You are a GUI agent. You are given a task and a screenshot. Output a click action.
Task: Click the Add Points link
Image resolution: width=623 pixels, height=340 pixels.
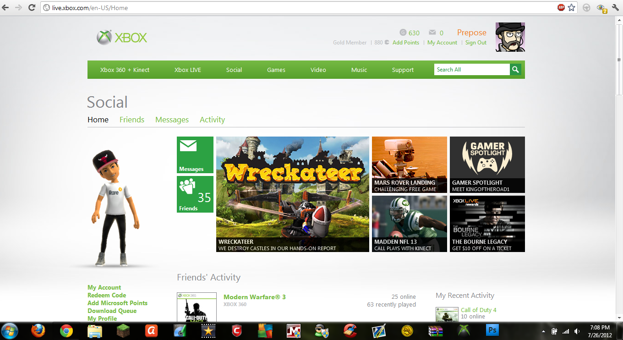(x=406, y=43)
